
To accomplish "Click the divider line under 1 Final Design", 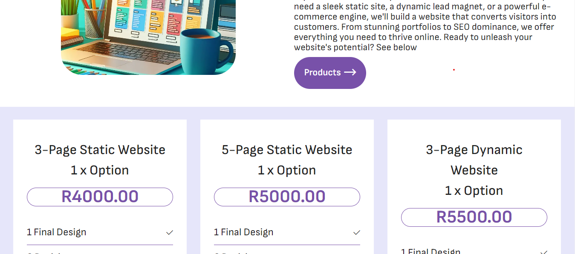I will [100, 244].
